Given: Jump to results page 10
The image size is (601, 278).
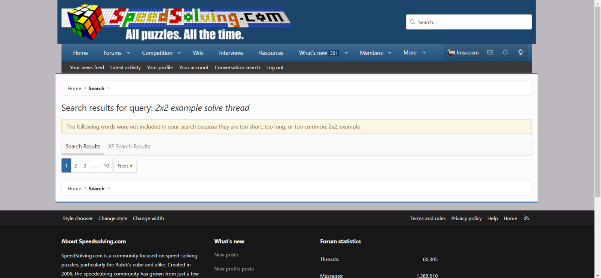Looking at the screenshot, I should click(x=106, y=166).
